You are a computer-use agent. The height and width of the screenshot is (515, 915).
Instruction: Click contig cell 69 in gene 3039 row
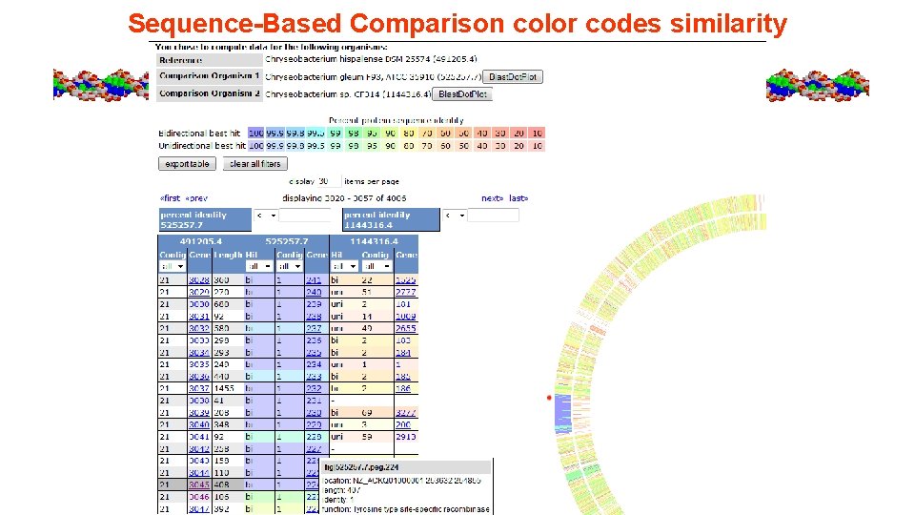coord(377,413)
